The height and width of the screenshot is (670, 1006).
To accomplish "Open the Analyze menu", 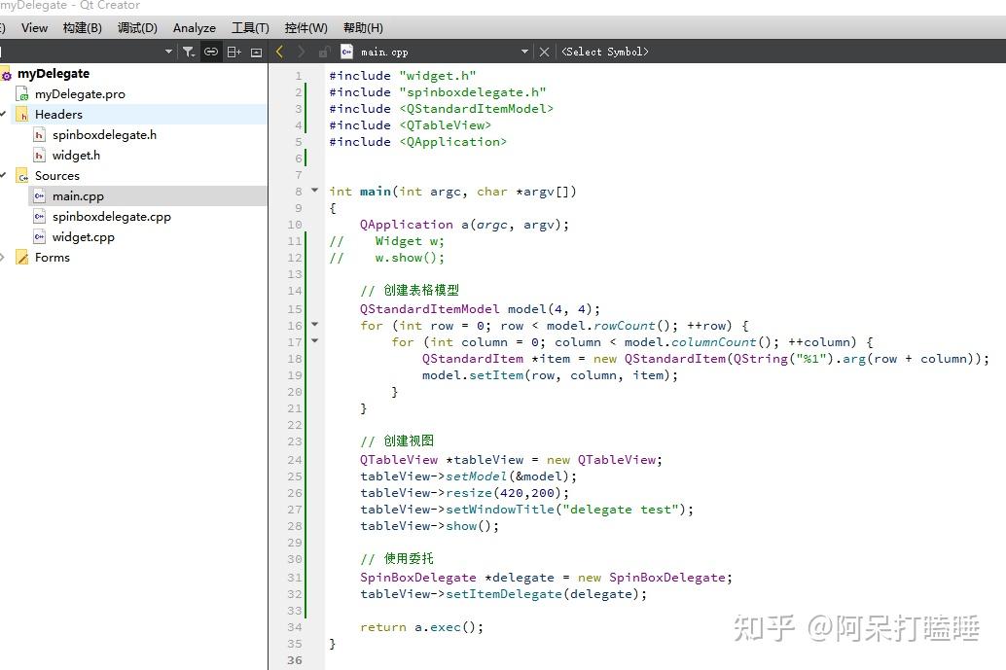I will [195, 27].
